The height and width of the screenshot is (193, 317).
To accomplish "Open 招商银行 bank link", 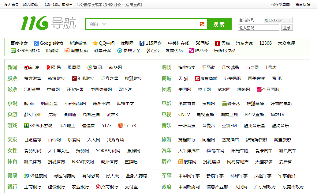I will click(x=107, y=187).
